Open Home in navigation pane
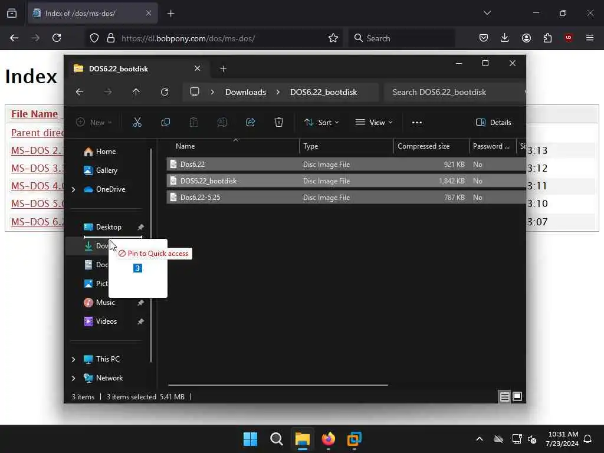Screen dimensions: 604x453 [x=100, y=152]
